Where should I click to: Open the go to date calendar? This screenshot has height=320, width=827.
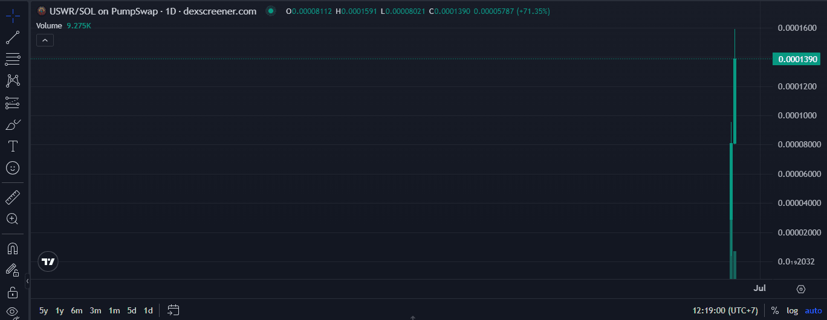[174, 310]
